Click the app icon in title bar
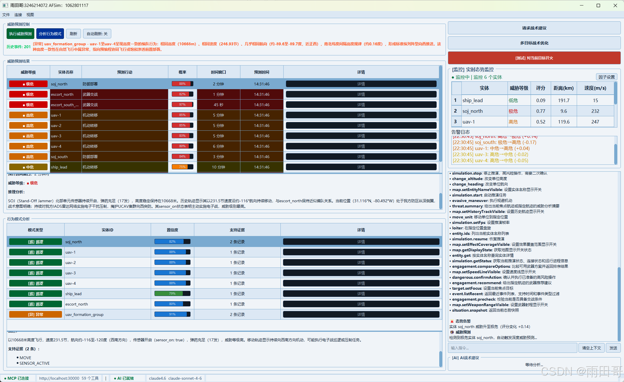 (x=5, y=5)
